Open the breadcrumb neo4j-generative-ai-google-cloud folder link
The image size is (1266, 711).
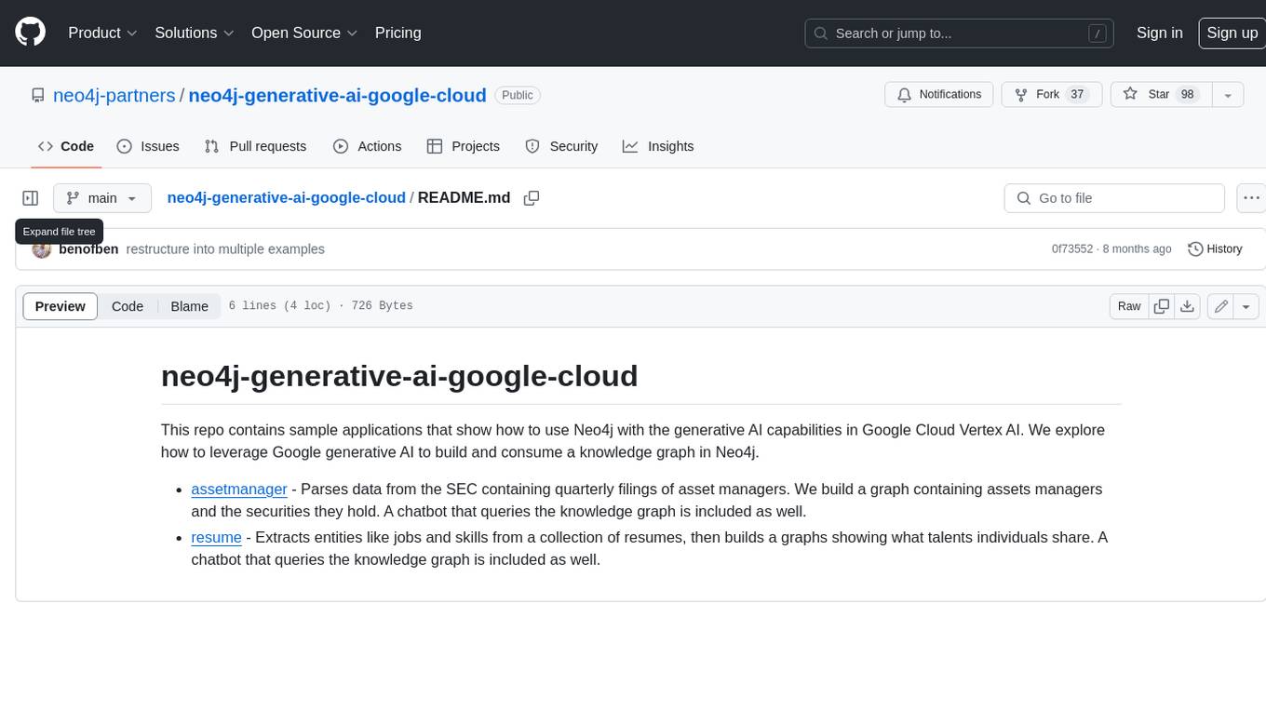pos(286,197)
